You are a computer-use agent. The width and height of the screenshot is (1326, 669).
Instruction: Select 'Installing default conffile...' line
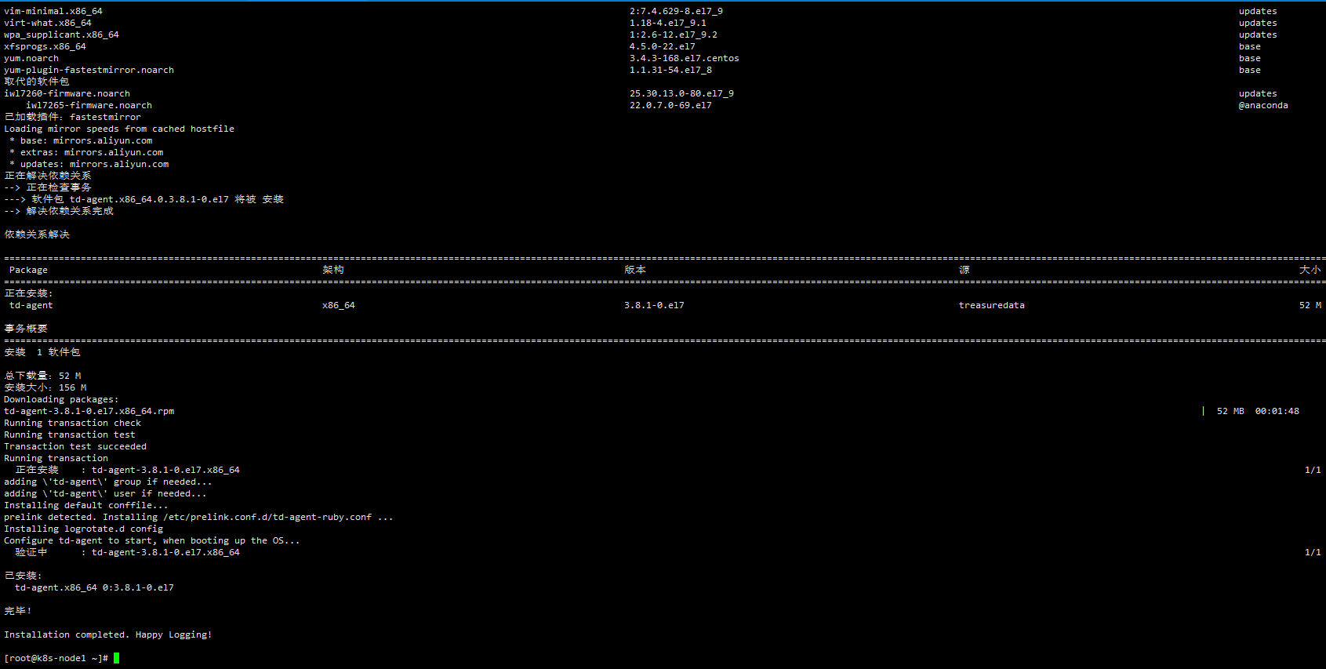click(x=86, y=505)
